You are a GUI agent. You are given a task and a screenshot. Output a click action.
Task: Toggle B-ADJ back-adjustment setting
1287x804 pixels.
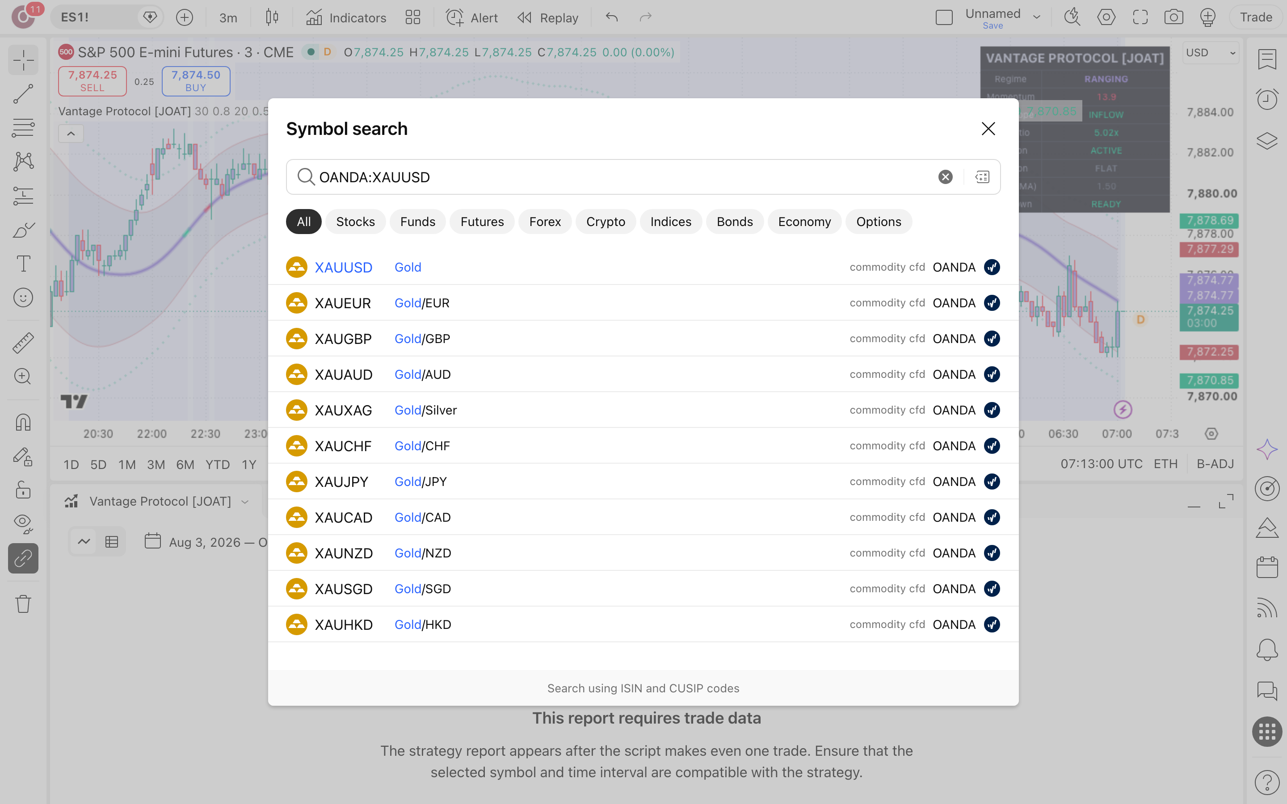coord(1215,464)
